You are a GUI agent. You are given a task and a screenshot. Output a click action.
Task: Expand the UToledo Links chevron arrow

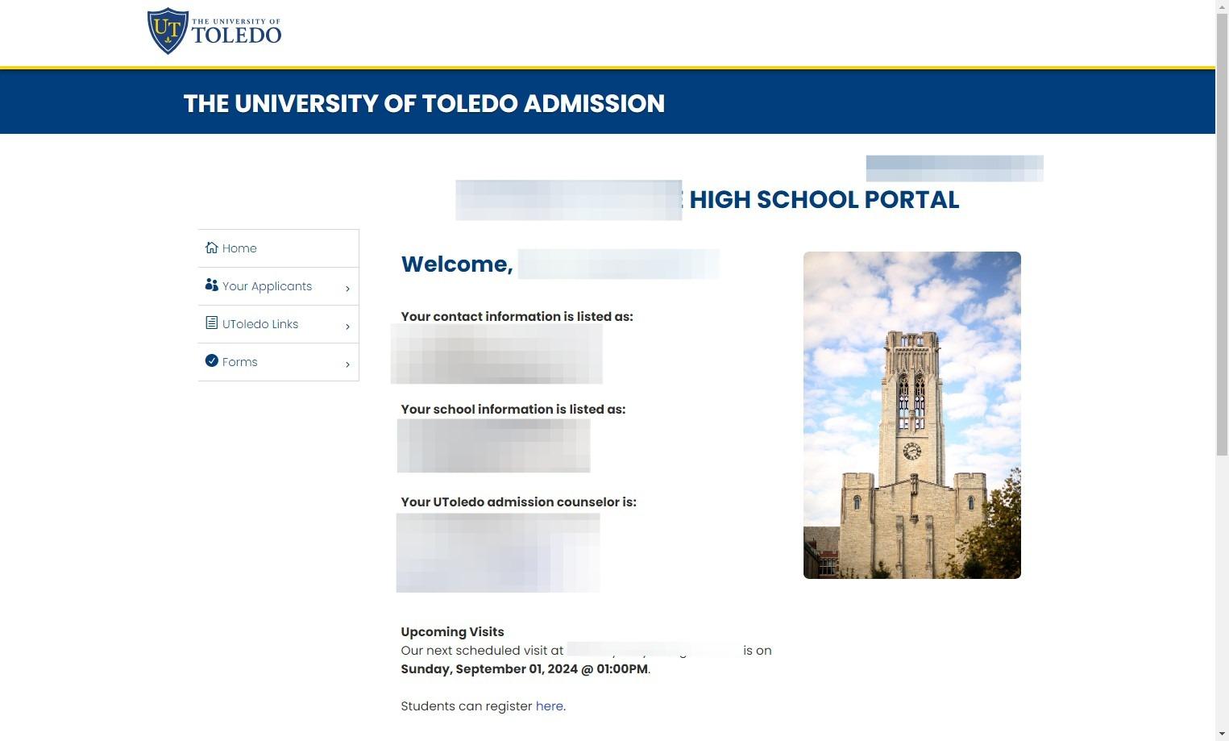347,327
